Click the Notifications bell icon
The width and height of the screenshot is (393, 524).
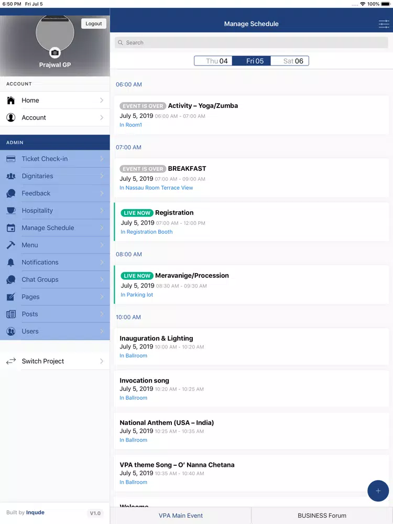tap(11, 263)
